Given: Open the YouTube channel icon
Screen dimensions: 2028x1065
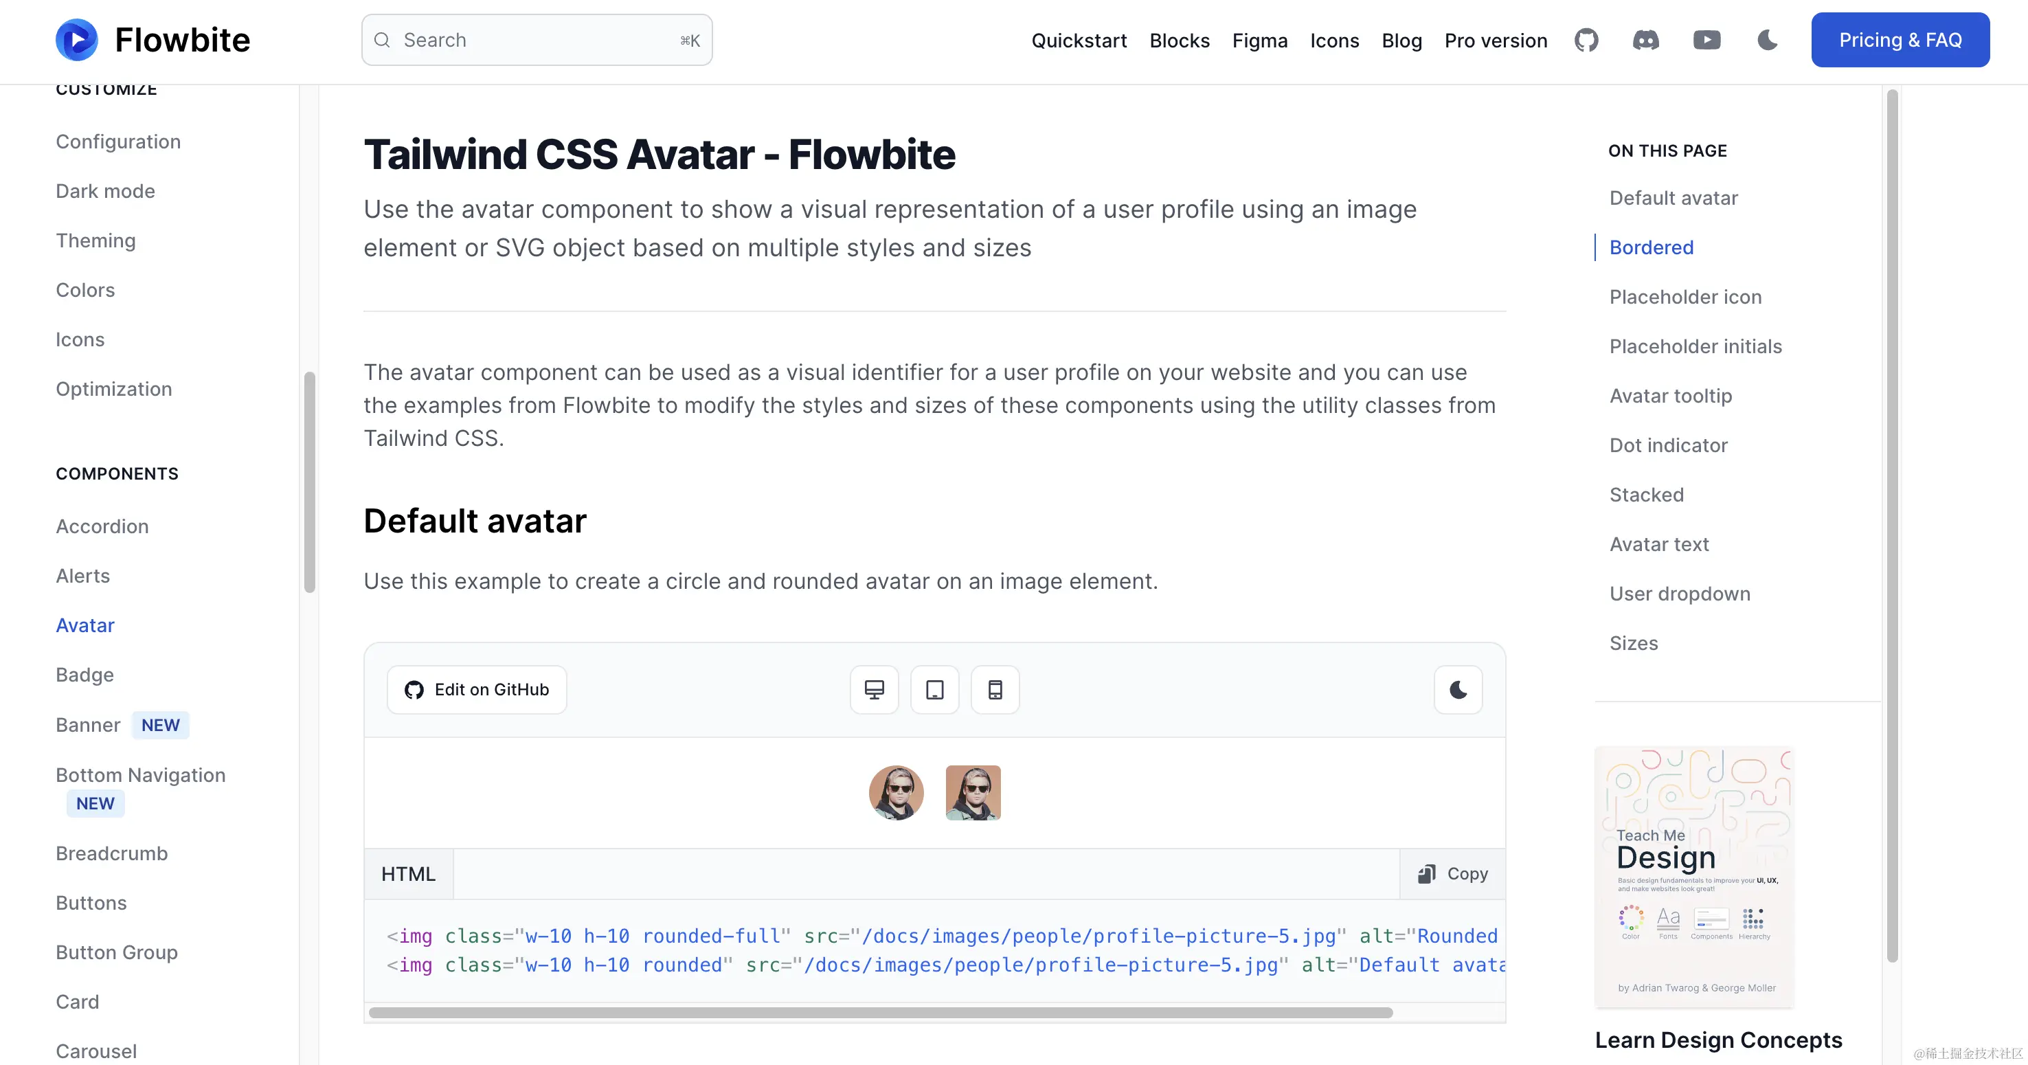Looking at the screenshot, I should point(1706,39).
